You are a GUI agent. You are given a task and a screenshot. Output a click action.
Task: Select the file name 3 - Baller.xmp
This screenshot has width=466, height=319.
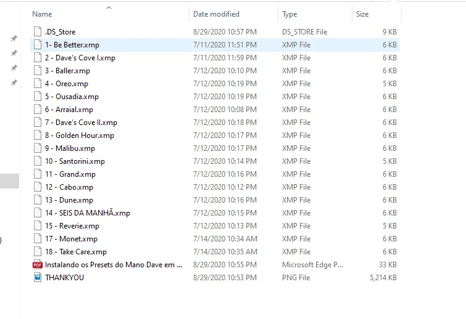coord(67,71)
